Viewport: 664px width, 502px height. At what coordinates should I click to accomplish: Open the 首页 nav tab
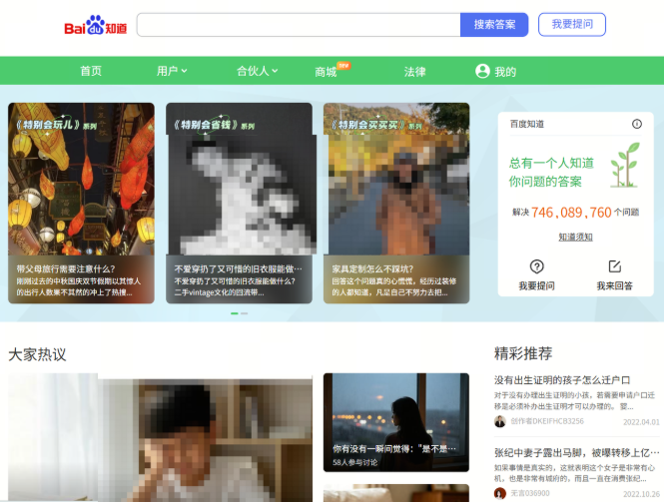[91, 71]
